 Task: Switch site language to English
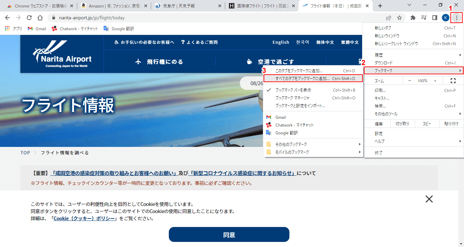281,42
